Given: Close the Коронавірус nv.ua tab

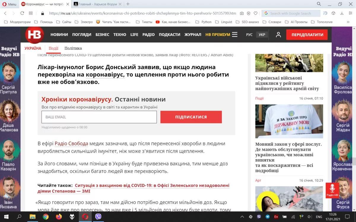Looking at the screenshot, I should click(x=68, y=4).
